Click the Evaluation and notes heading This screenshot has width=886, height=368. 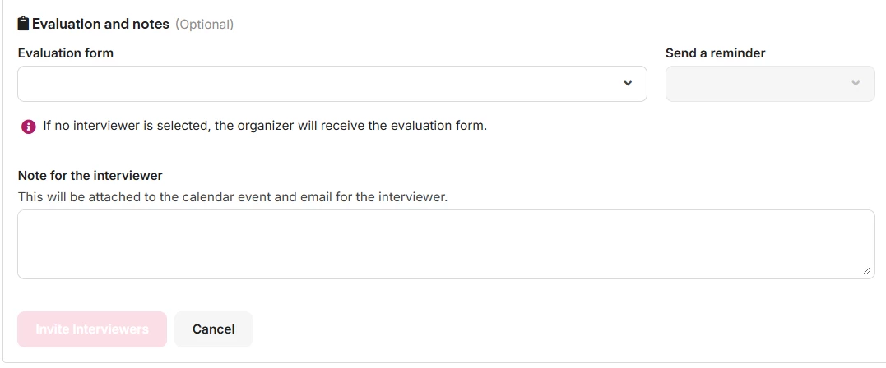pyautogui.click(x=100, y=24)
